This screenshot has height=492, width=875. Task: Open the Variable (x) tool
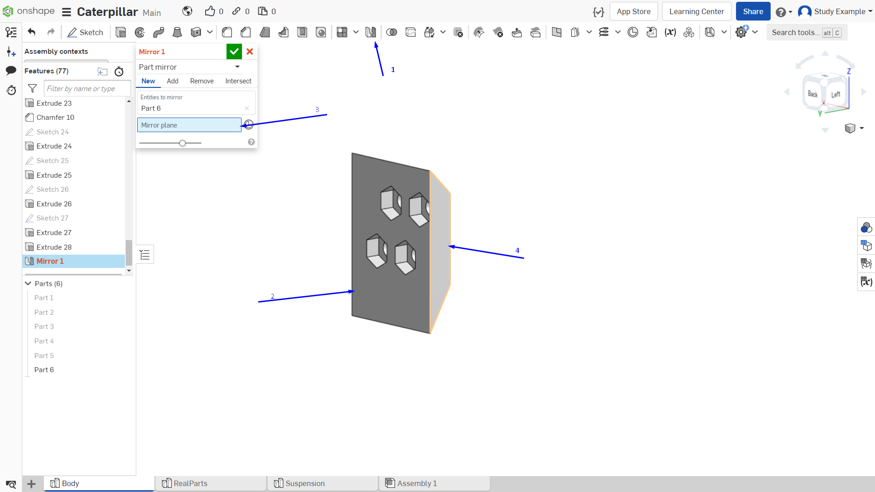(670, 32)
